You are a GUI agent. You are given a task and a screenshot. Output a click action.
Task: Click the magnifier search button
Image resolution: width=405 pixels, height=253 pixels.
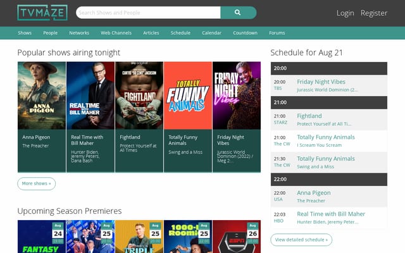point(239,13)
